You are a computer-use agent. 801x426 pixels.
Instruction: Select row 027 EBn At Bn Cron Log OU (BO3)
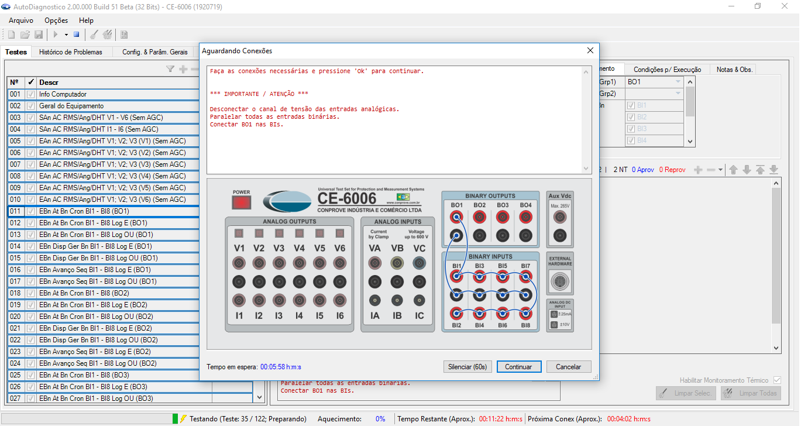130,398
